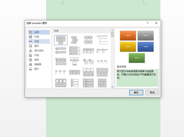Select the Basic Block List layout thumbnail
The image size is (184, 137).
pos(61,40)
